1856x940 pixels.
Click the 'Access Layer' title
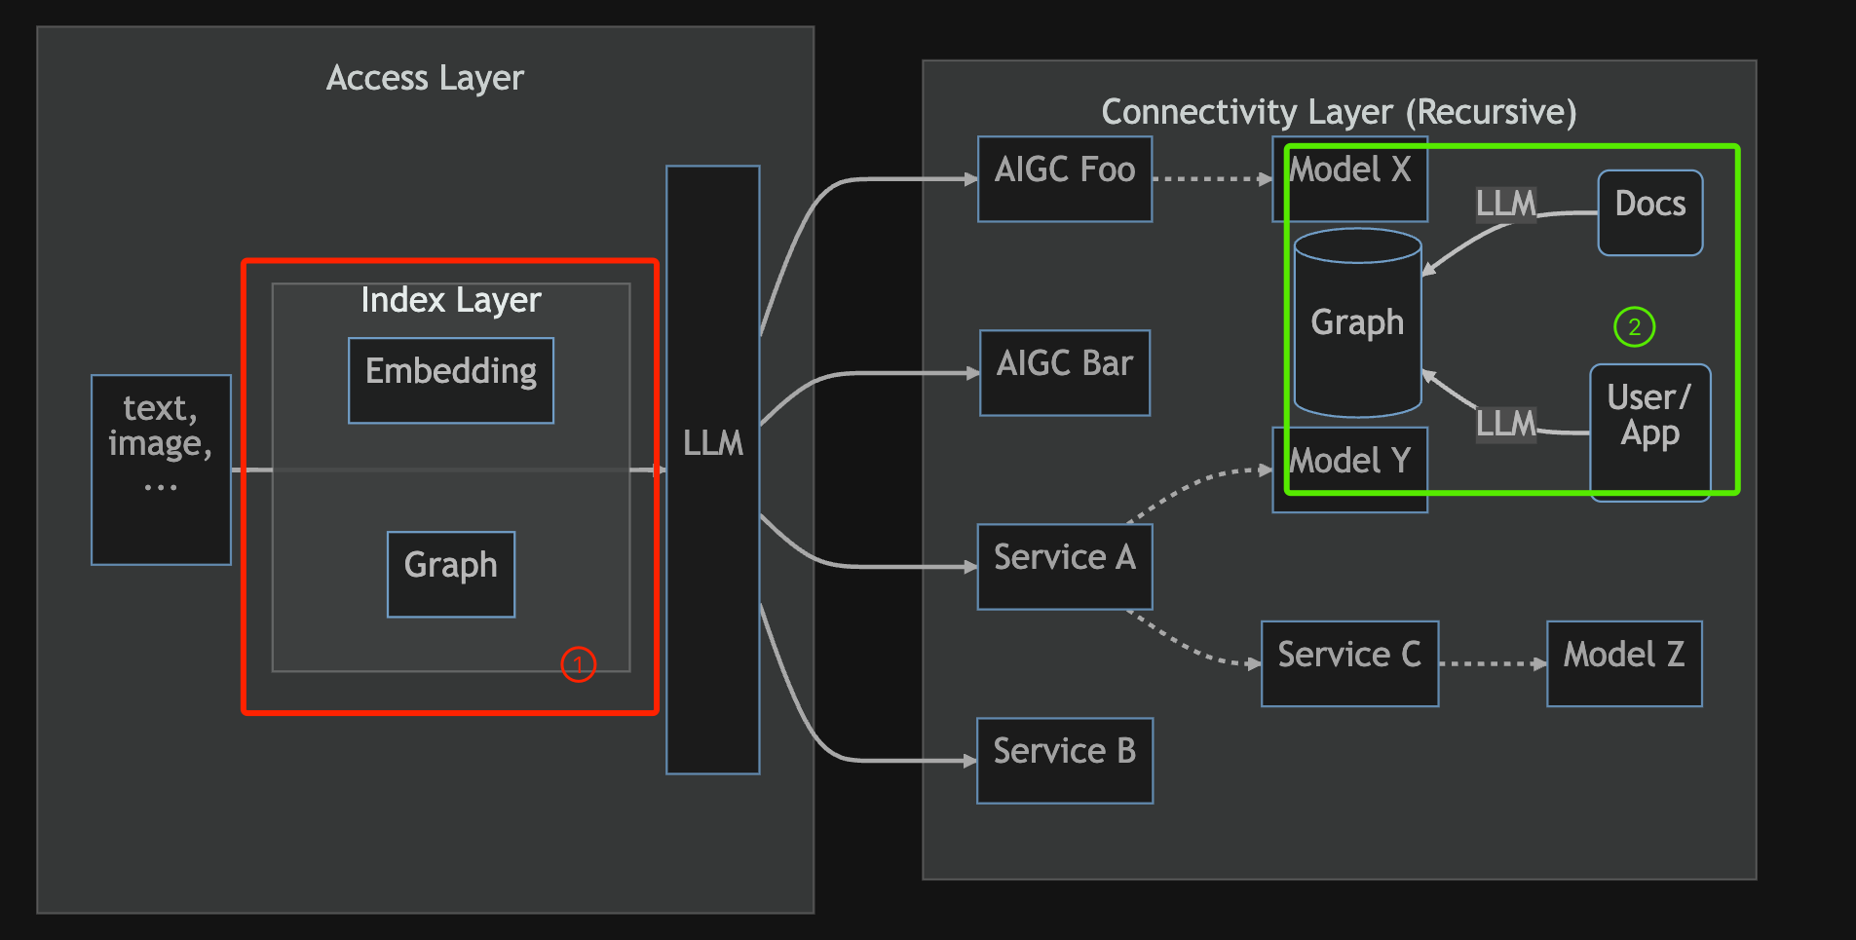(425, 78)
